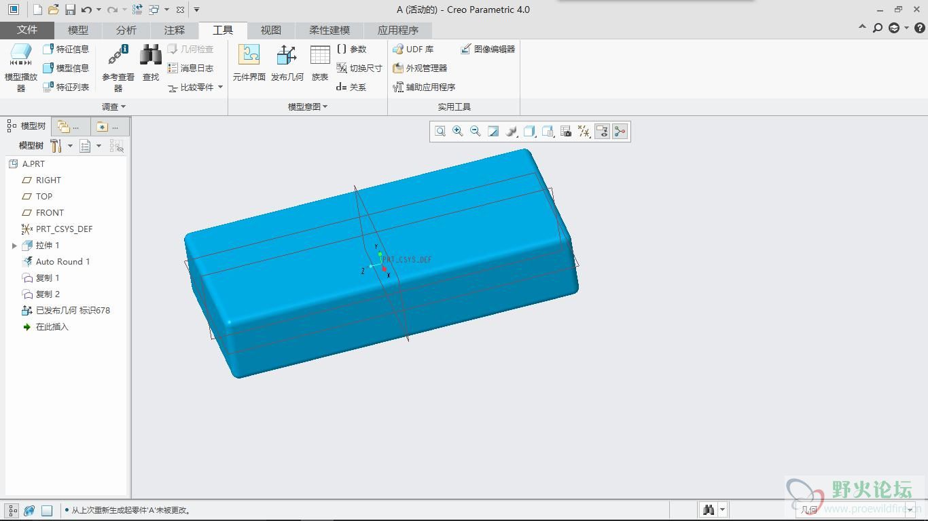
Task: Open saved orientations cube icon
Action: (530, 132)
